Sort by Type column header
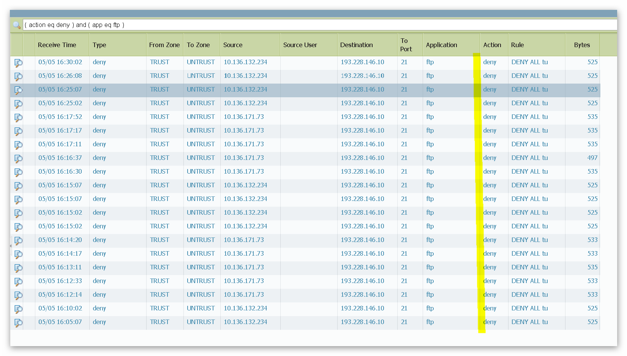 click(118, 45)
